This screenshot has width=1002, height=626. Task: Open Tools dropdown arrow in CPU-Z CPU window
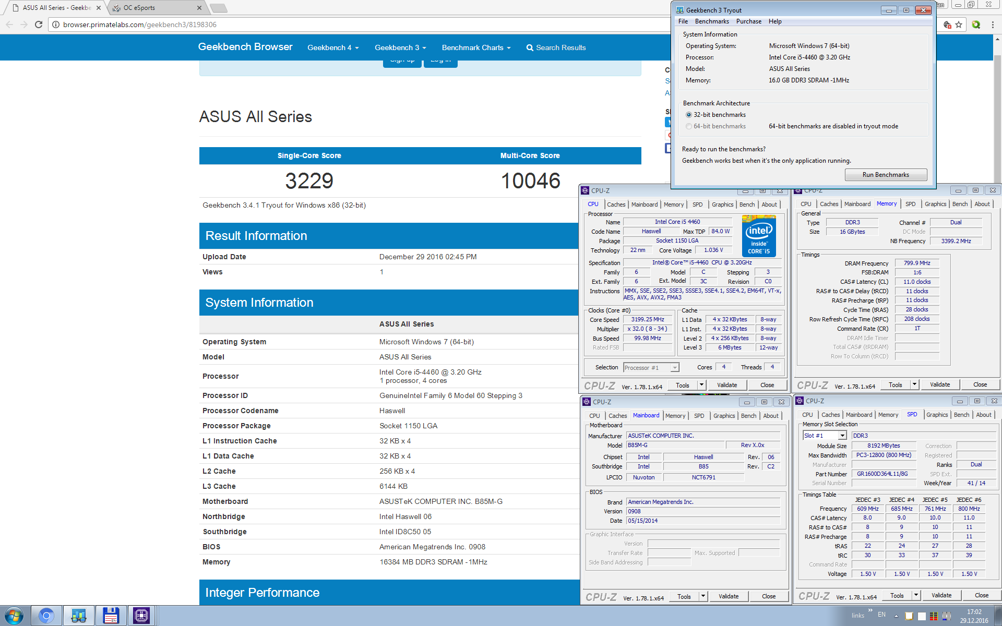pos(701,385)
